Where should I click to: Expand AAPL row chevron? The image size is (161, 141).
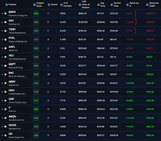pyautogui.click(x=2, y=48)
